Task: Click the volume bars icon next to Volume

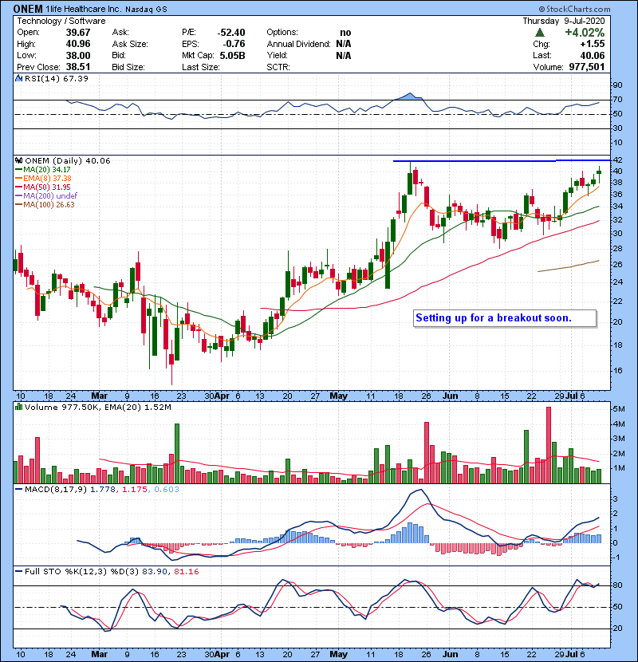Action: click(x=18, y=407)
